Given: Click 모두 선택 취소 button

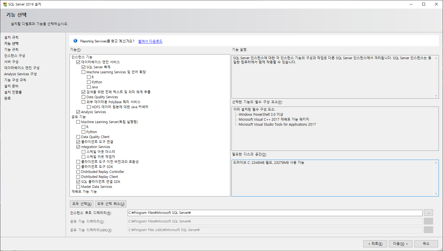Looking at the screenshot, I should pos(111,204).
